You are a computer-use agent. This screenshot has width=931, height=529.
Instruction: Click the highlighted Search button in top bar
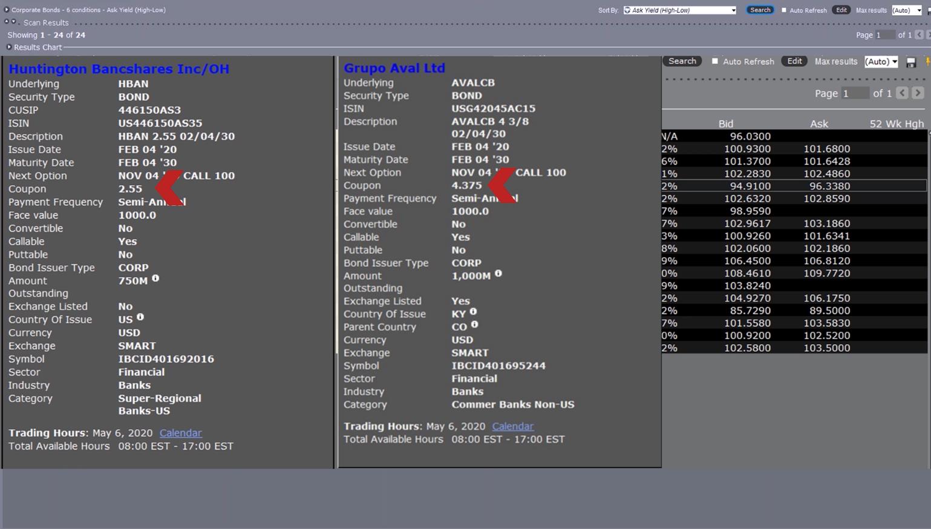pos(760,10)
